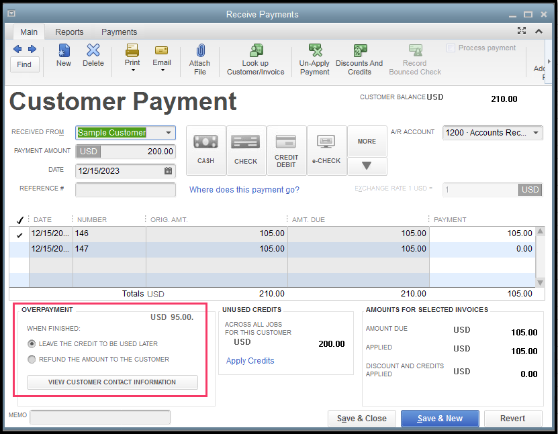The width and height of the screenshot is (558, 434).
Task: Click the PAYMENT column header
Action: (450, 219)
